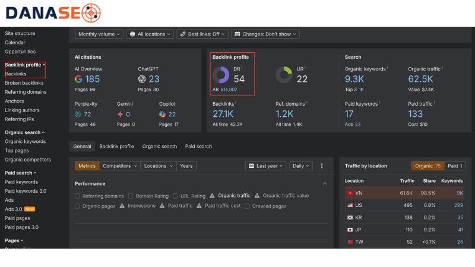Open Broken backlinks in the sidebar

coord(24,83)
